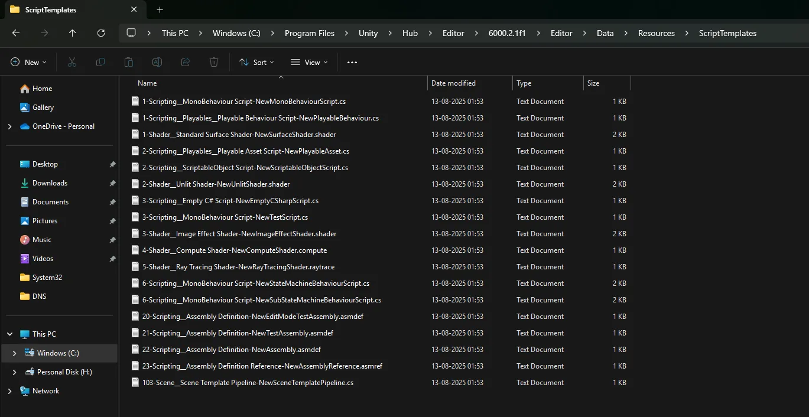
Task: Select file NewEmptyCSharpScript.cs
Action: coord(230,201)
